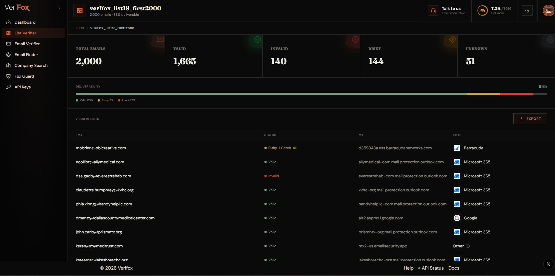Image resolution: width=555 pixels, height=276 pixels.
Task: Open API Keys page
Action: 34,87
